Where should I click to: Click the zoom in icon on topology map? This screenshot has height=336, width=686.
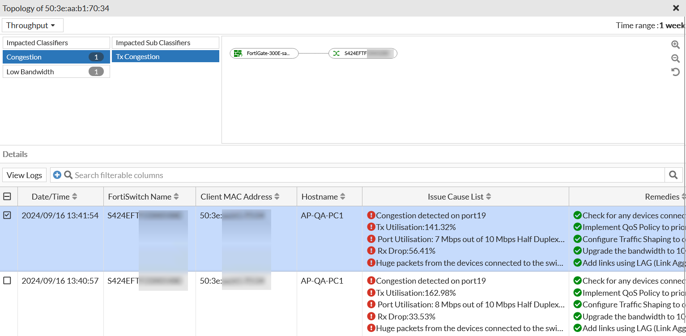click(676, 45)
